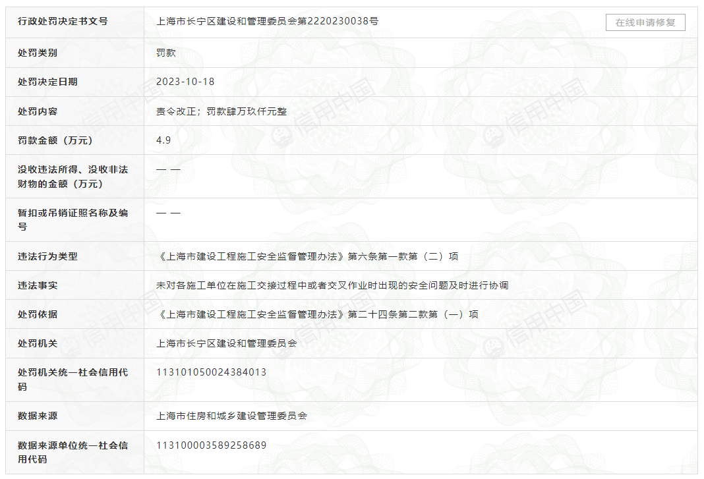
Task: Select the date 2023-10-18
Action: pyautogui.click(x=185, y=82)
